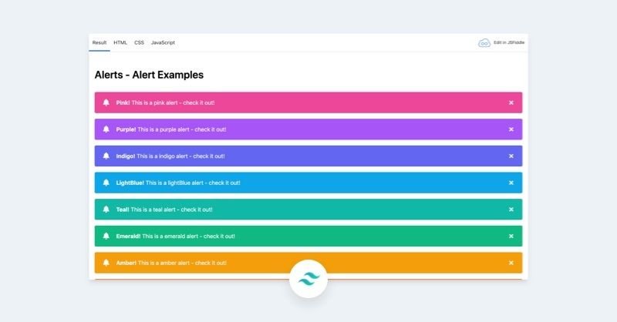Switch to the HTML tab

tap(120, 43)
